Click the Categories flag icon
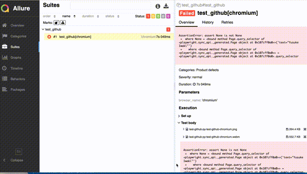307x174 pixels. (x=4, y=36)
